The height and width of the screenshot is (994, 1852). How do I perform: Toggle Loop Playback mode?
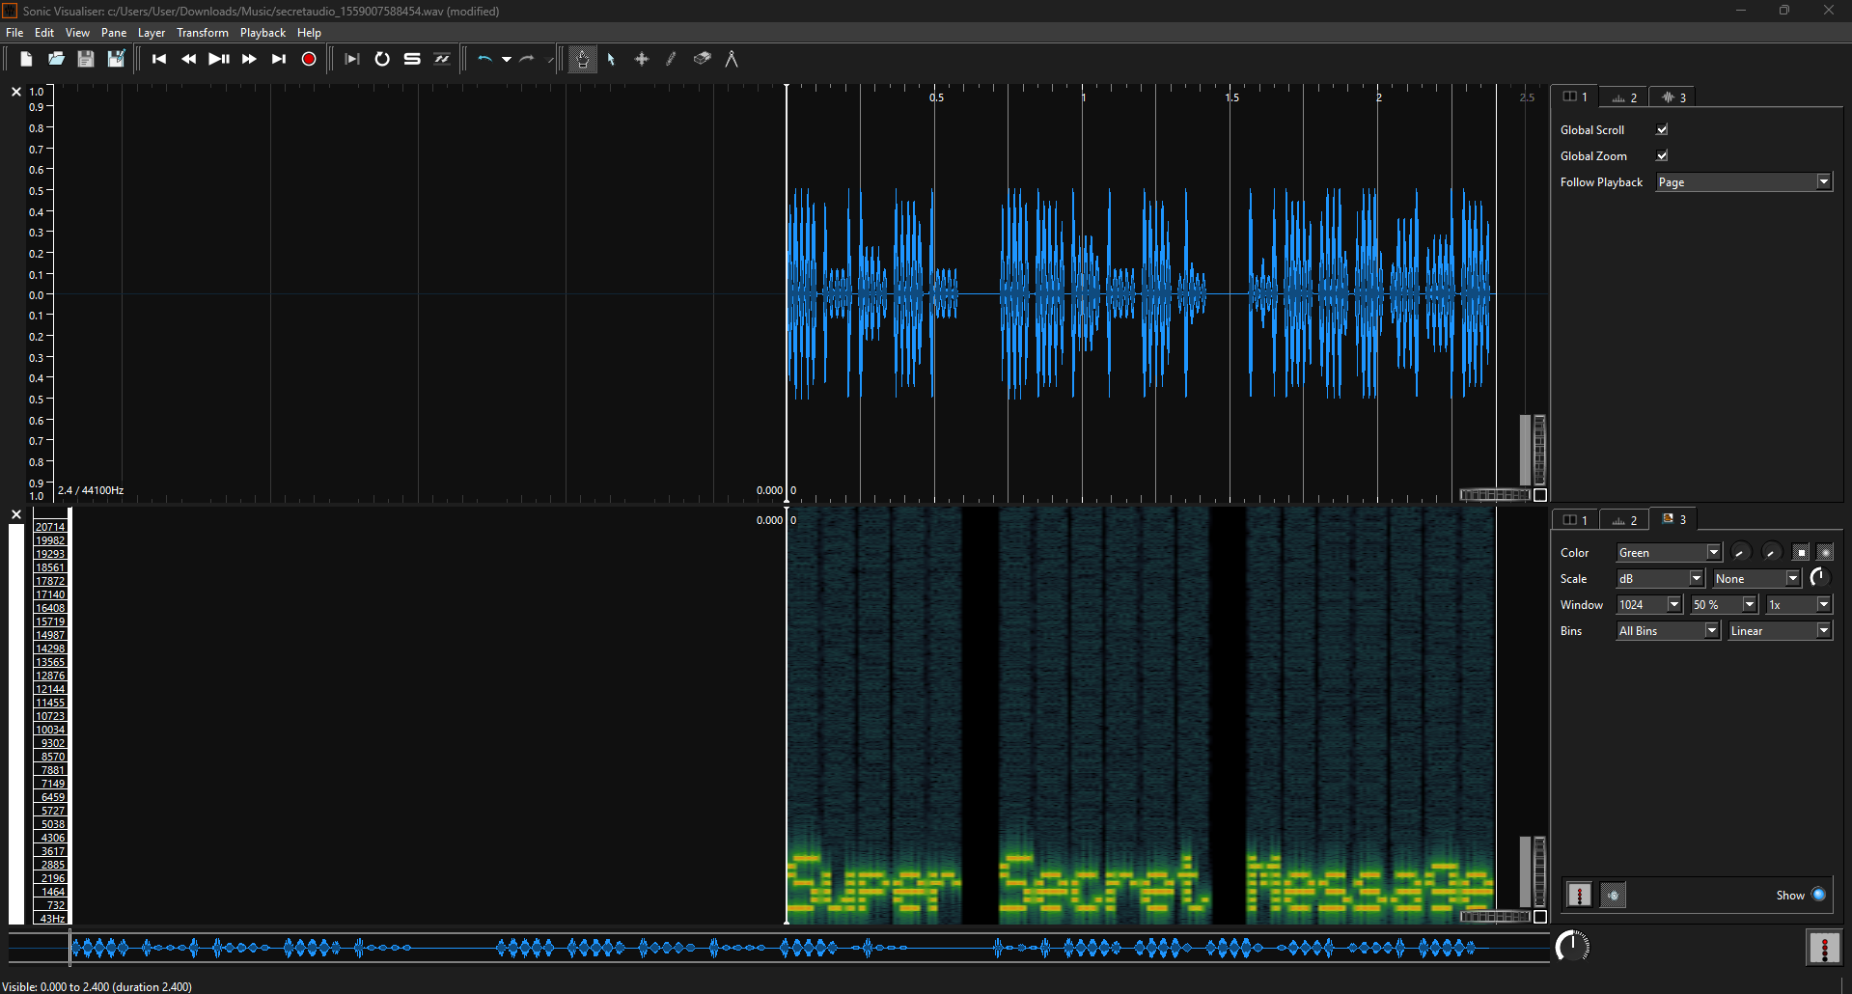coord(382,59)
